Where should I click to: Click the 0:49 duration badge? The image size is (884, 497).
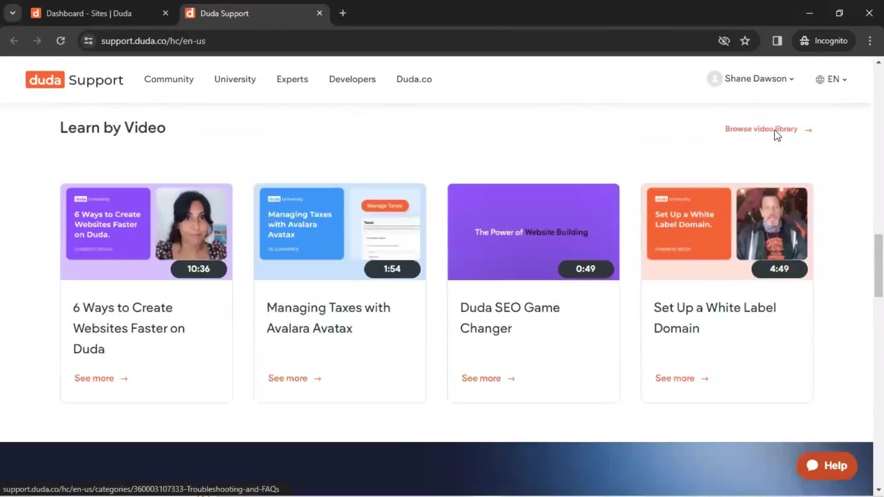[586, 269]
